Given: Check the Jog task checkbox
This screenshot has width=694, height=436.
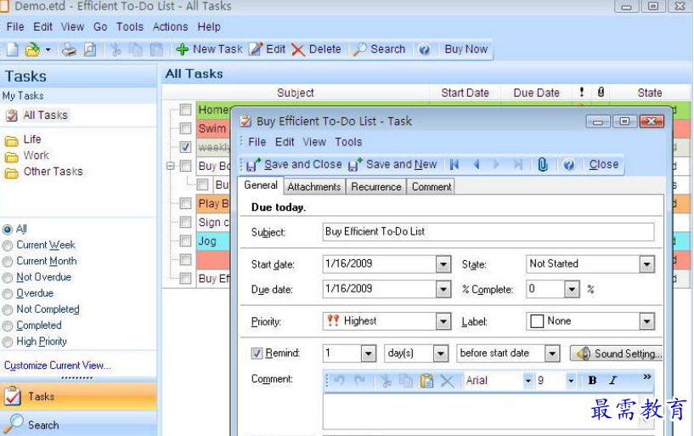Looking at the screenshot, I should [x=185, y=241].
